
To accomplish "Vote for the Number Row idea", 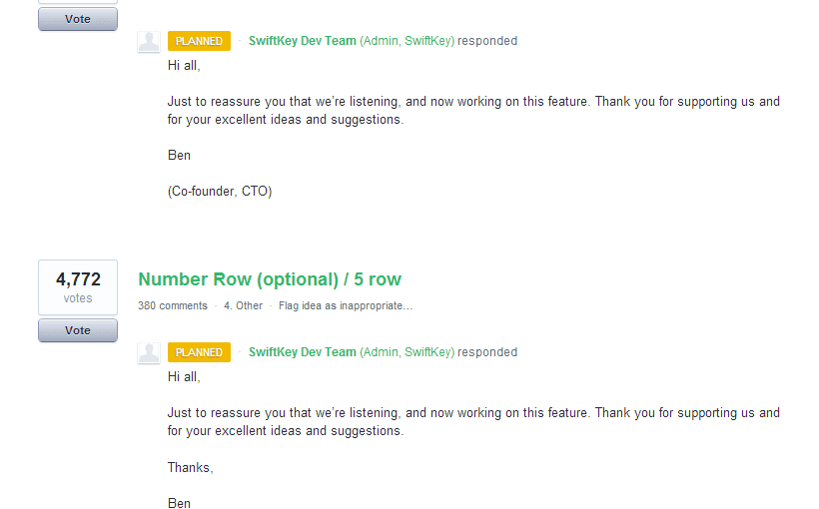I will click(78, 330).
